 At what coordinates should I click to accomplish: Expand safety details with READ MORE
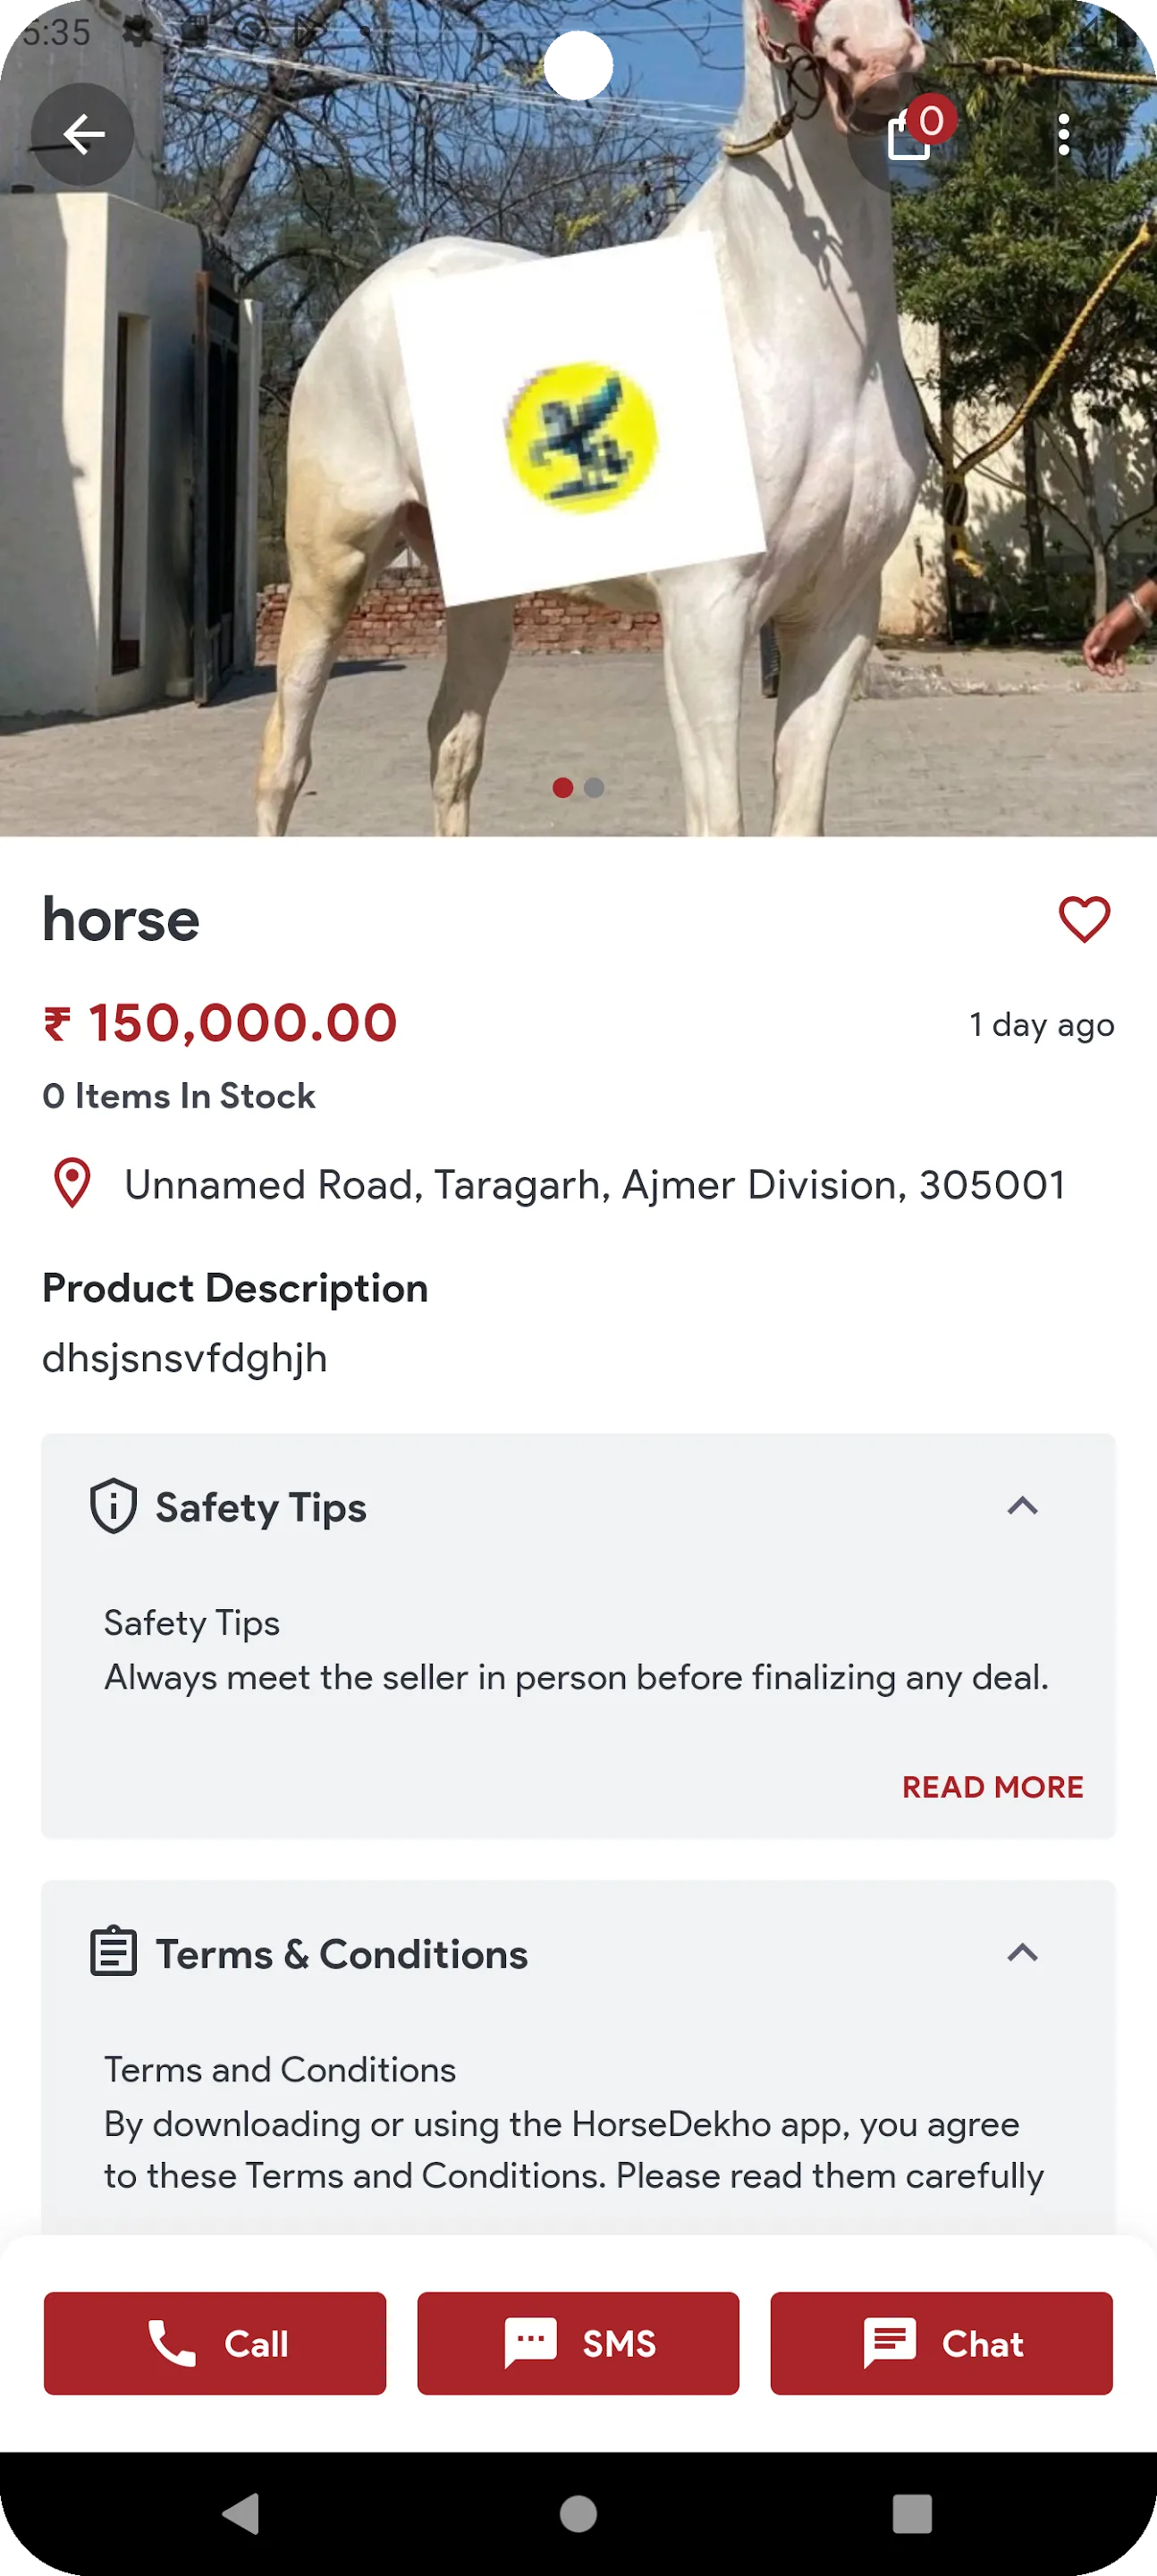(993, 1787)
